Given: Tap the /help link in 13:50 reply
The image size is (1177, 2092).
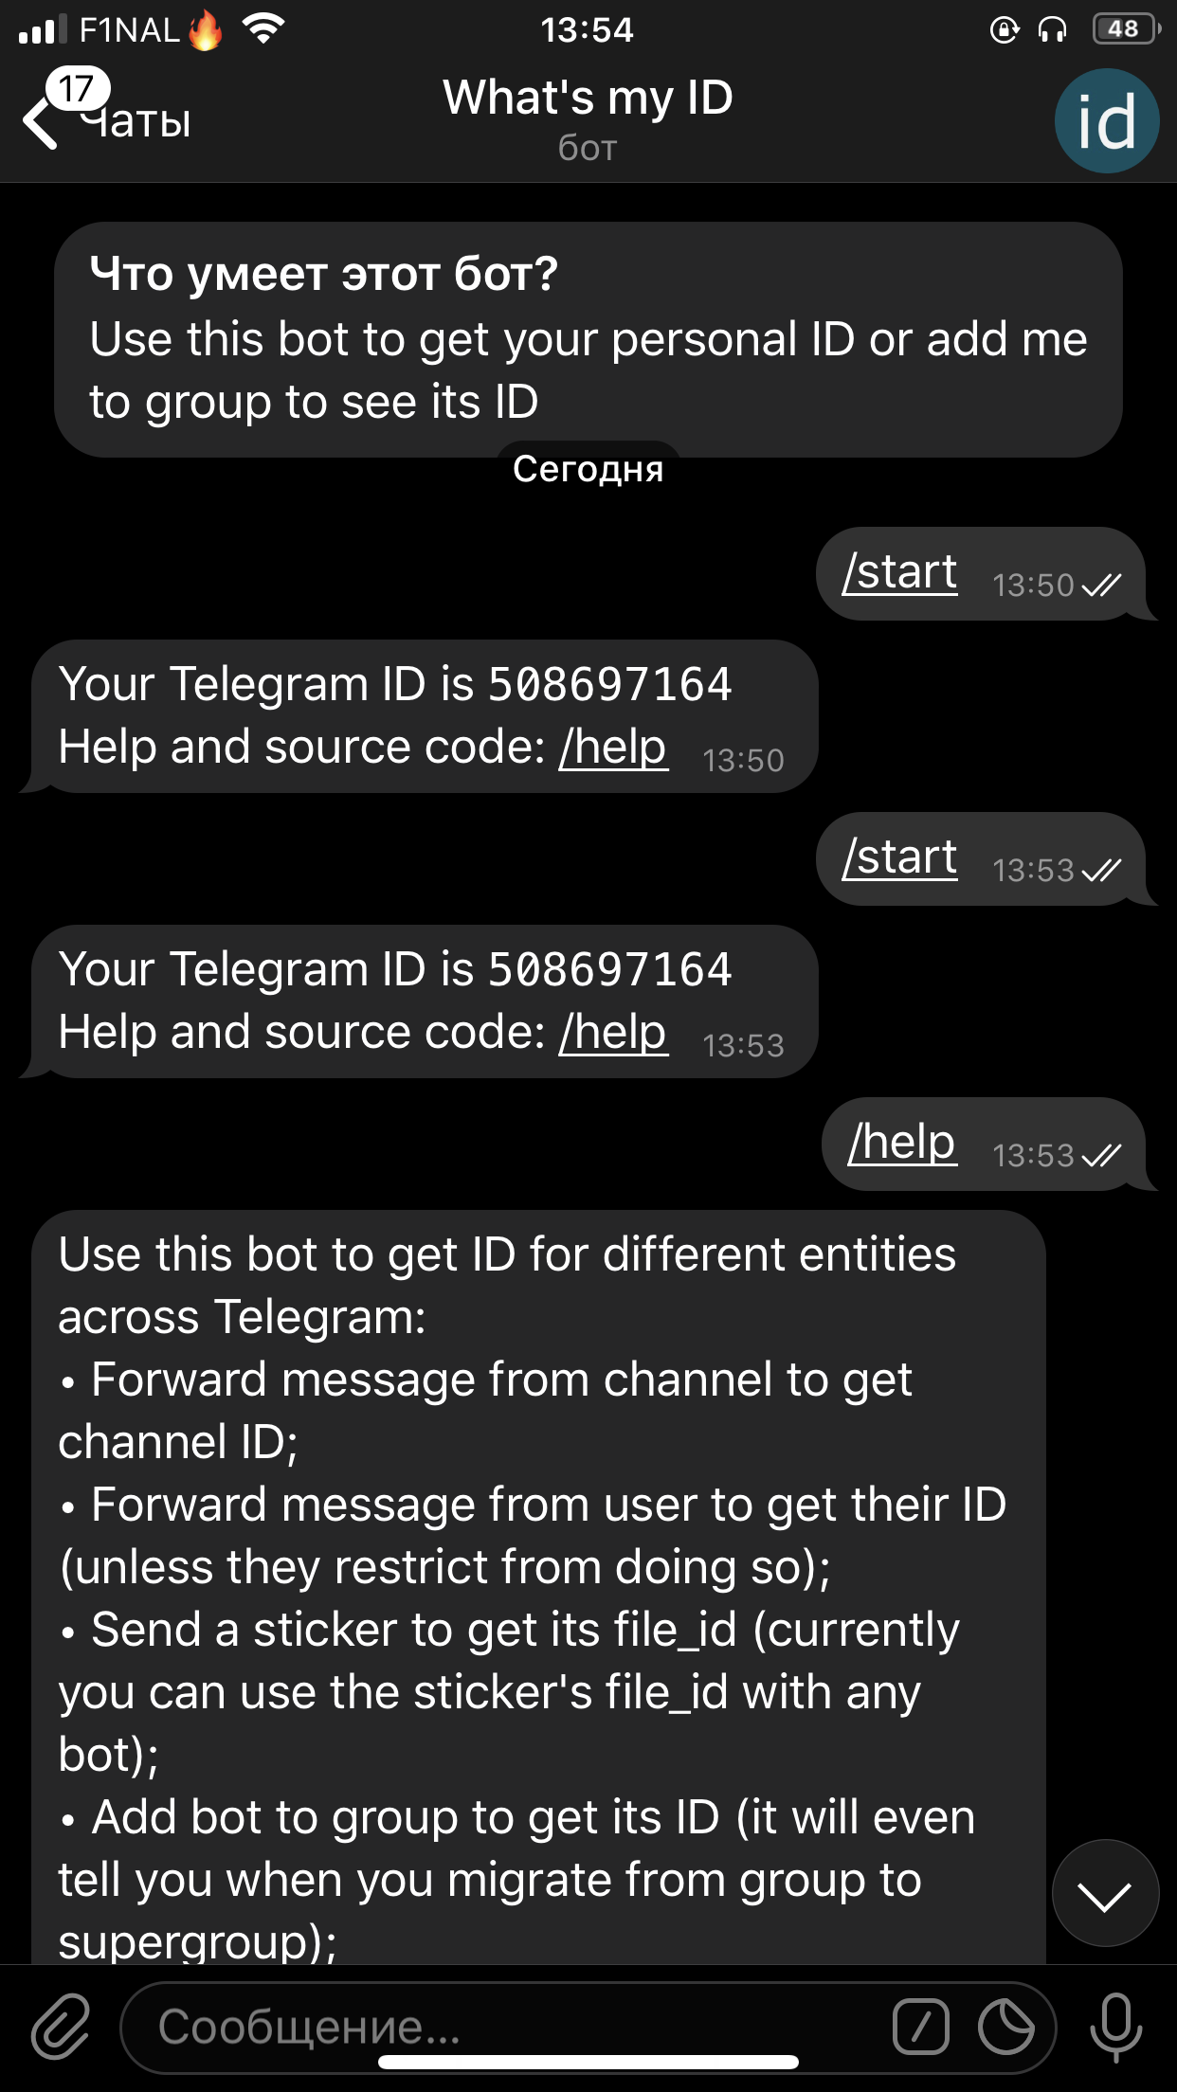Looking at the screenshot, I should pyautogui.click(x=614, y=747).
